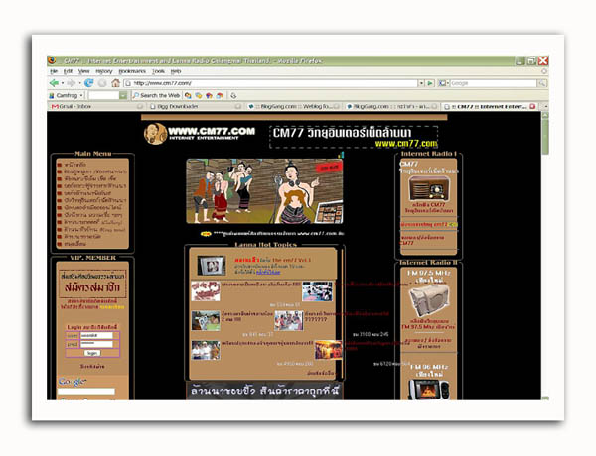The image size is (596, 456).
Task: Click the blue link in first Lanna Hot Topics entry
Action: click(x=268, y=272)
